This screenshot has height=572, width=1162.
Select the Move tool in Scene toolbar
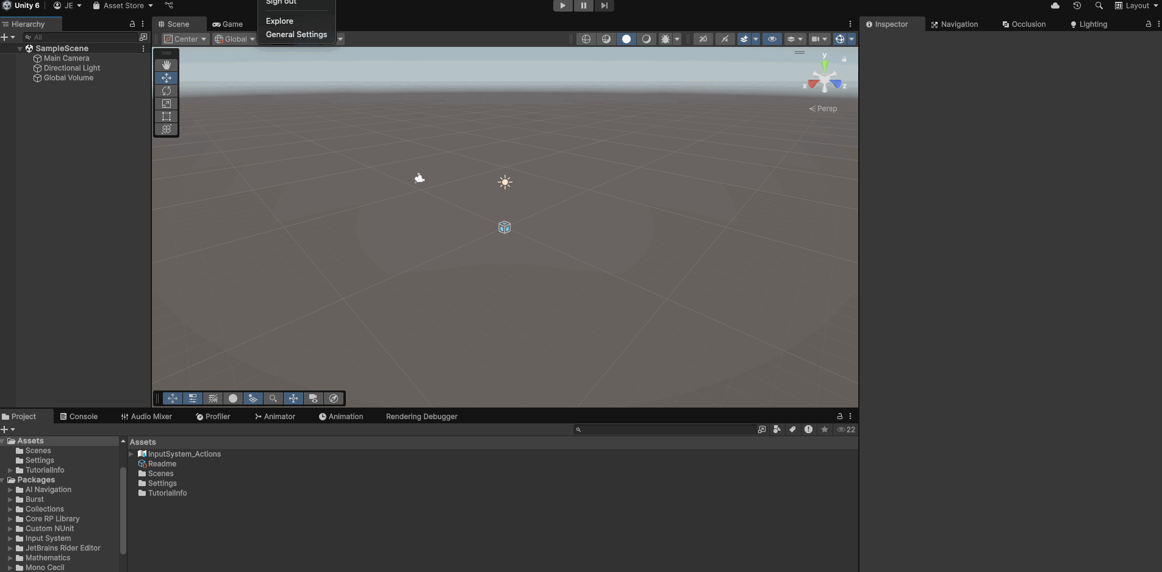coord(167,78)
